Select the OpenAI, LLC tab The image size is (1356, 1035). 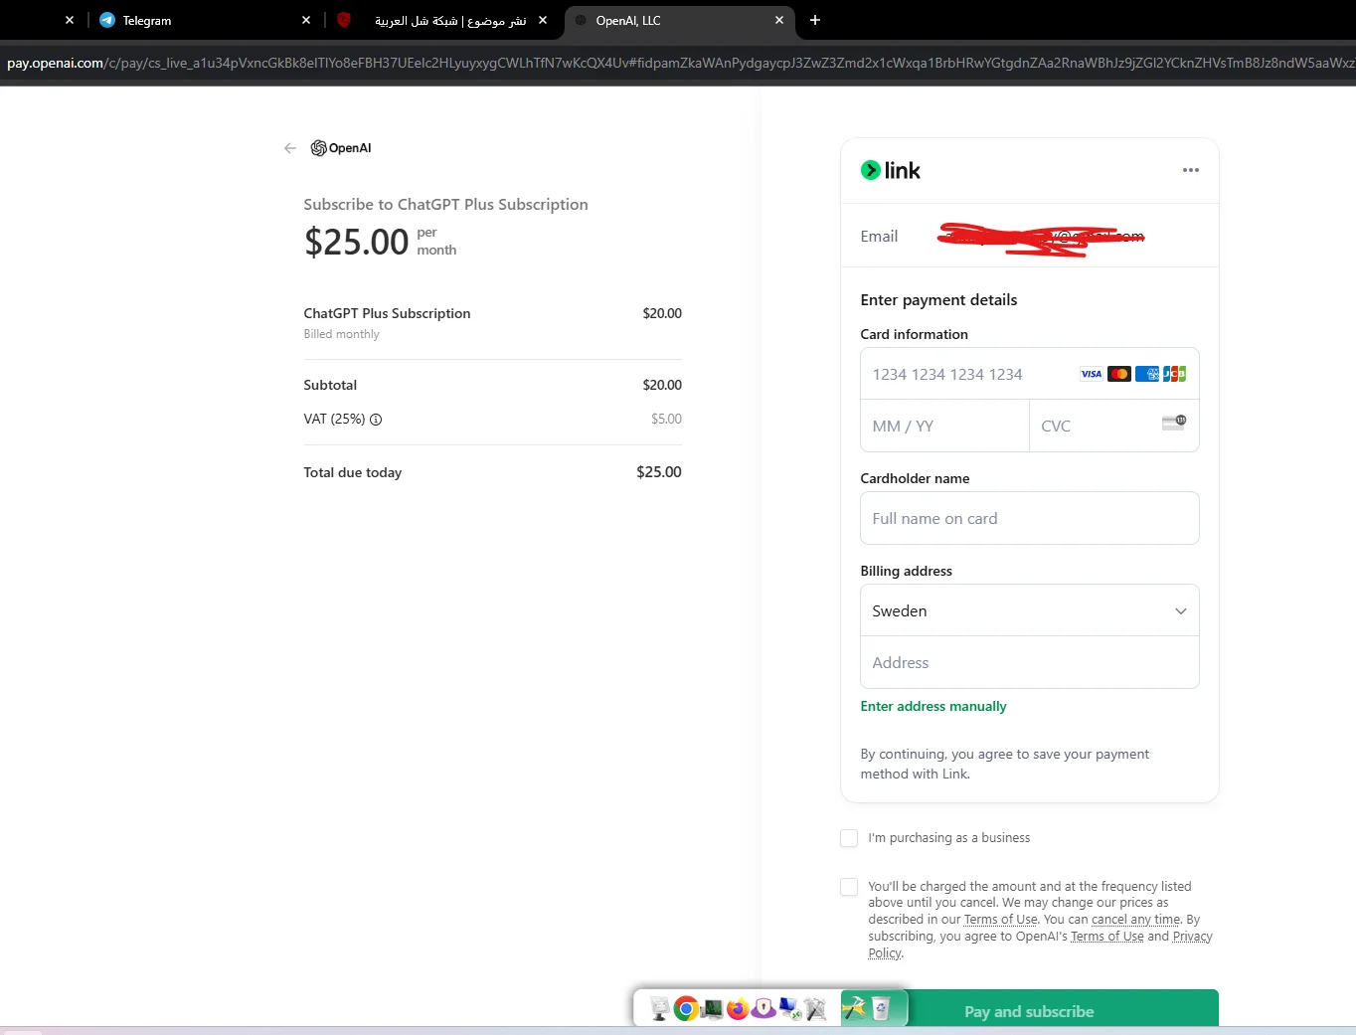(679, 20)
